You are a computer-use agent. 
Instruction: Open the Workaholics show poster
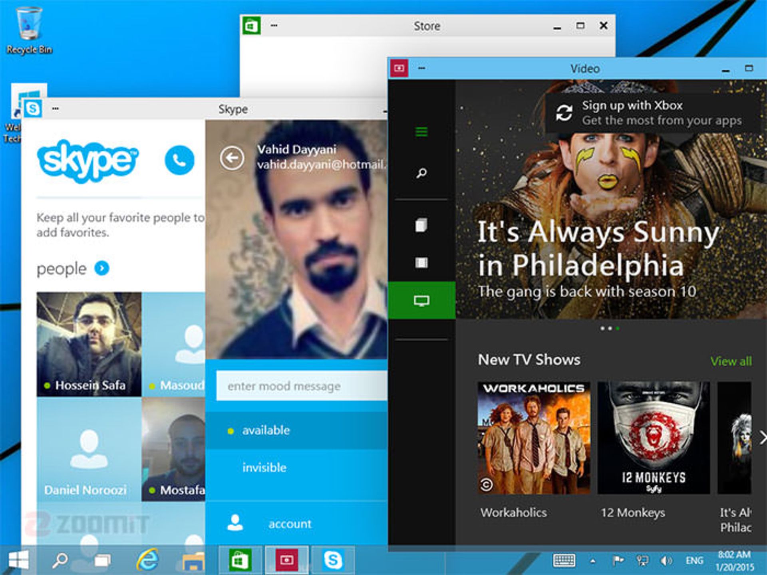click(534, 438)
